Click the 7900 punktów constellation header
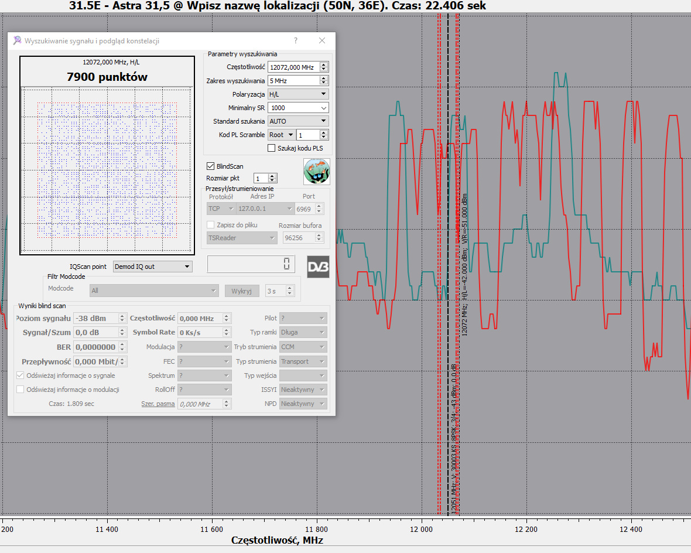Screen dimensions: 691x553 click(x=107, y=77)
